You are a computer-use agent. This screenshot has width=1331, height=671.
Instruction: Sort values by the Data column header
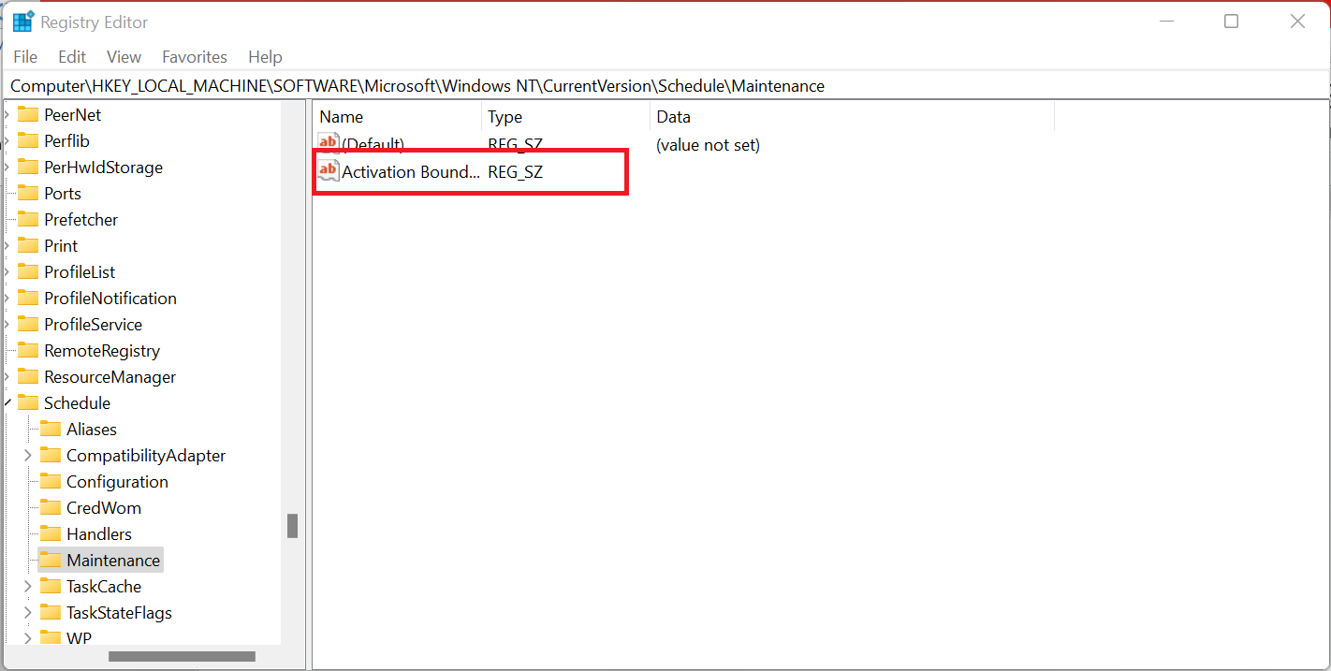(x=852, y=117)
